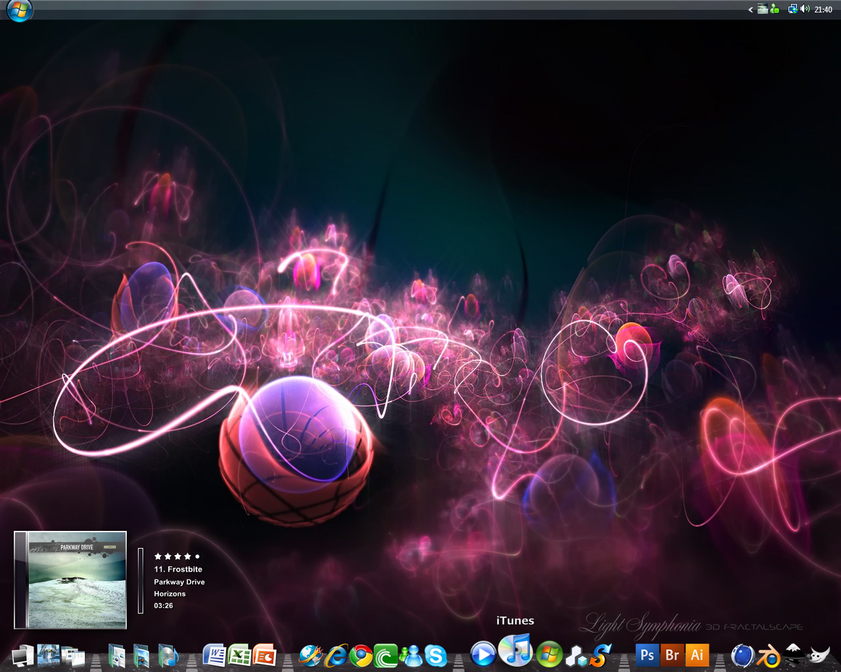Launch iTunes from the dock

click(516, 650)
